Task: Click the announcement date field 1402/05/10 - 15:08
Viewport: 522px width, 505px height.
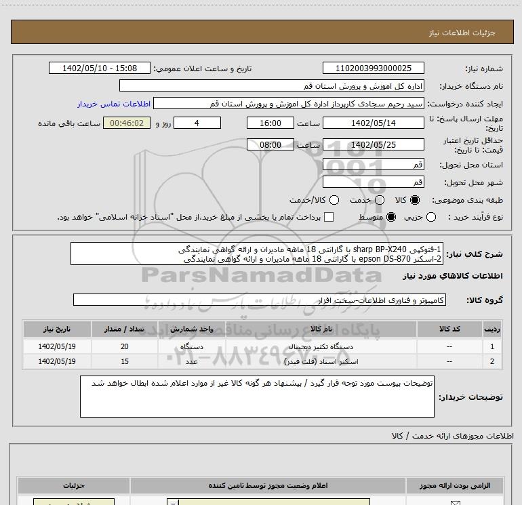Action: click(100, 68)
